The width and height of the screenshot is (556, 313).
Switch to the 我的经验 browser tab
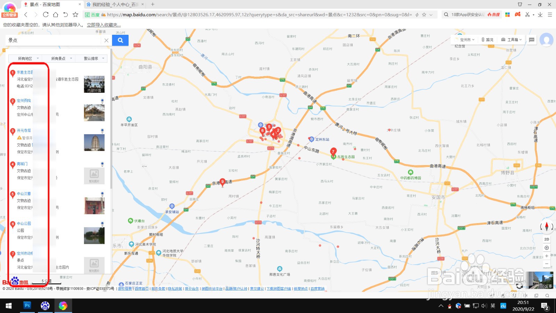click(x=115, y=5)
